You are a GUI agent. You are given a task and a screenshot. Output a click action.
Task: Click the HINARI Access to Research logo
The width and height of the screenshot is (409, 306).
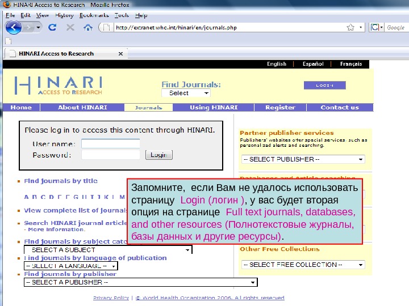[x=59, y=86]
